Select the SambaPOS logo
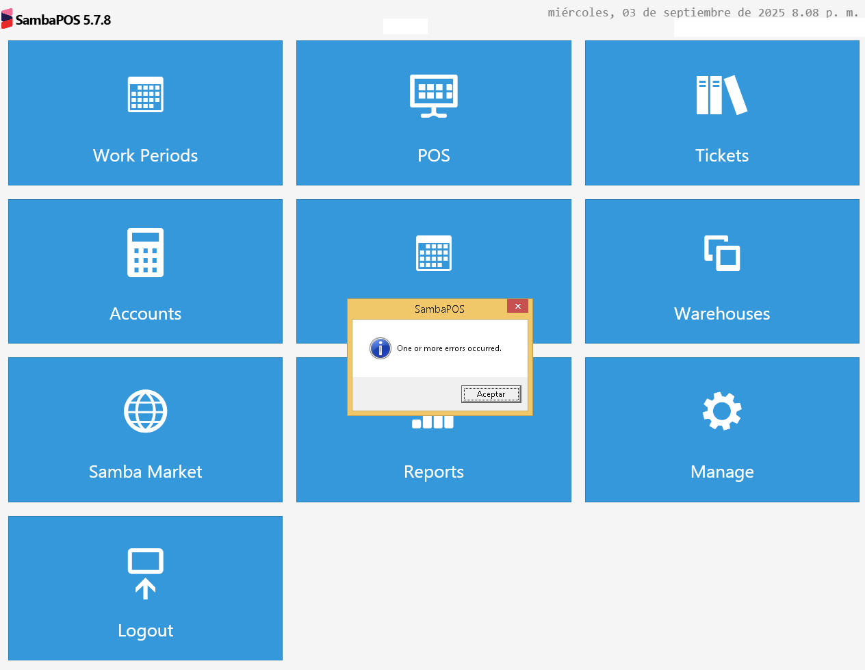Image resolution: width=865 pixels, height=670 pixels. coord(9,18)
